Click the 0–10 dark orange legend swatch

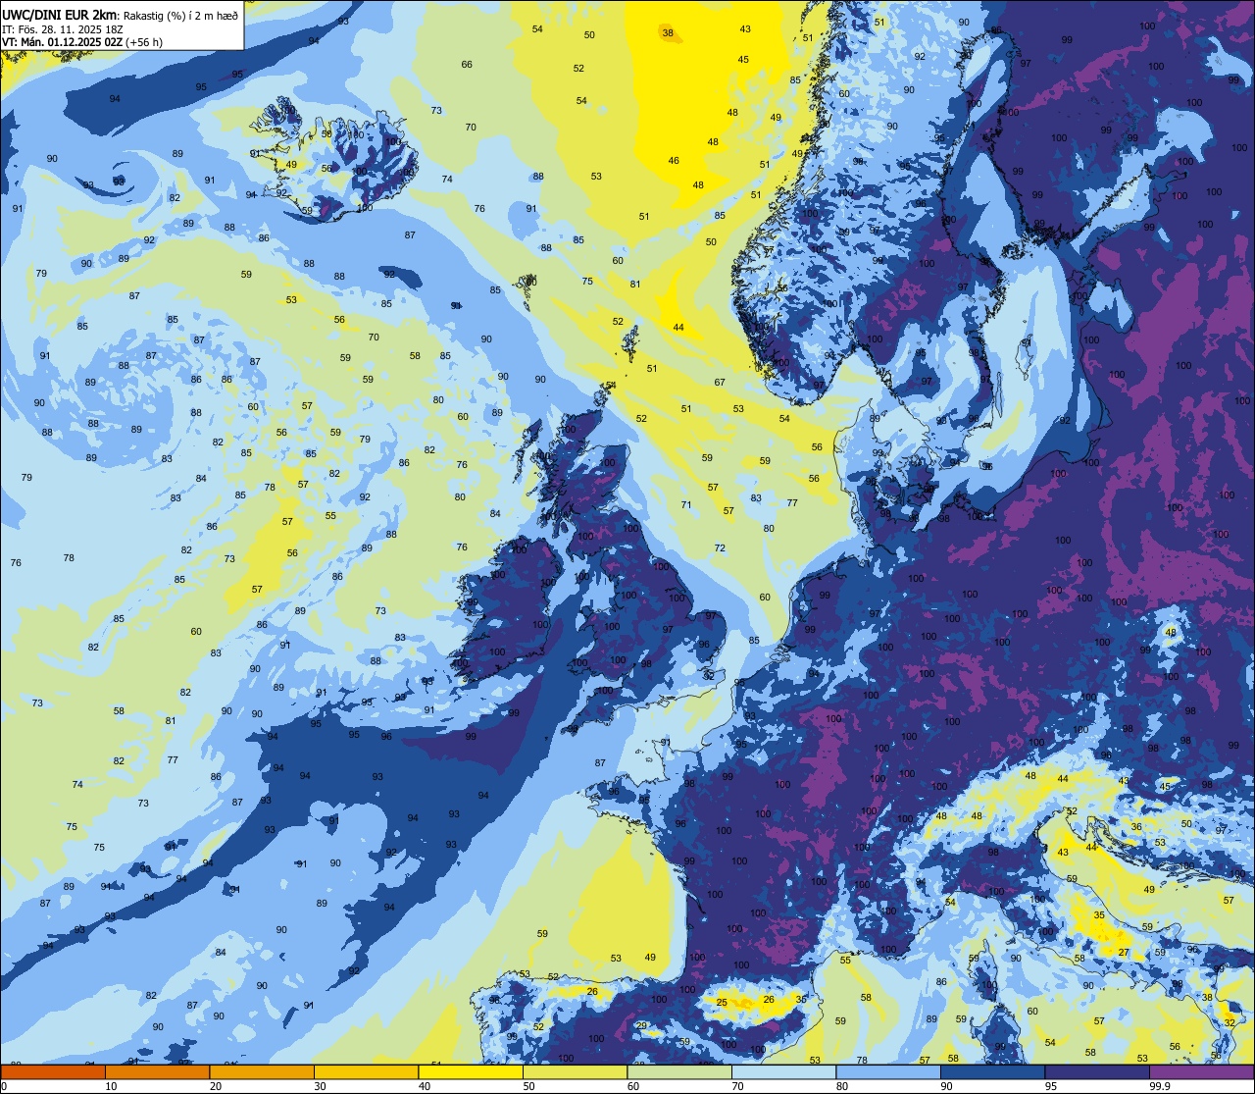53,1071
